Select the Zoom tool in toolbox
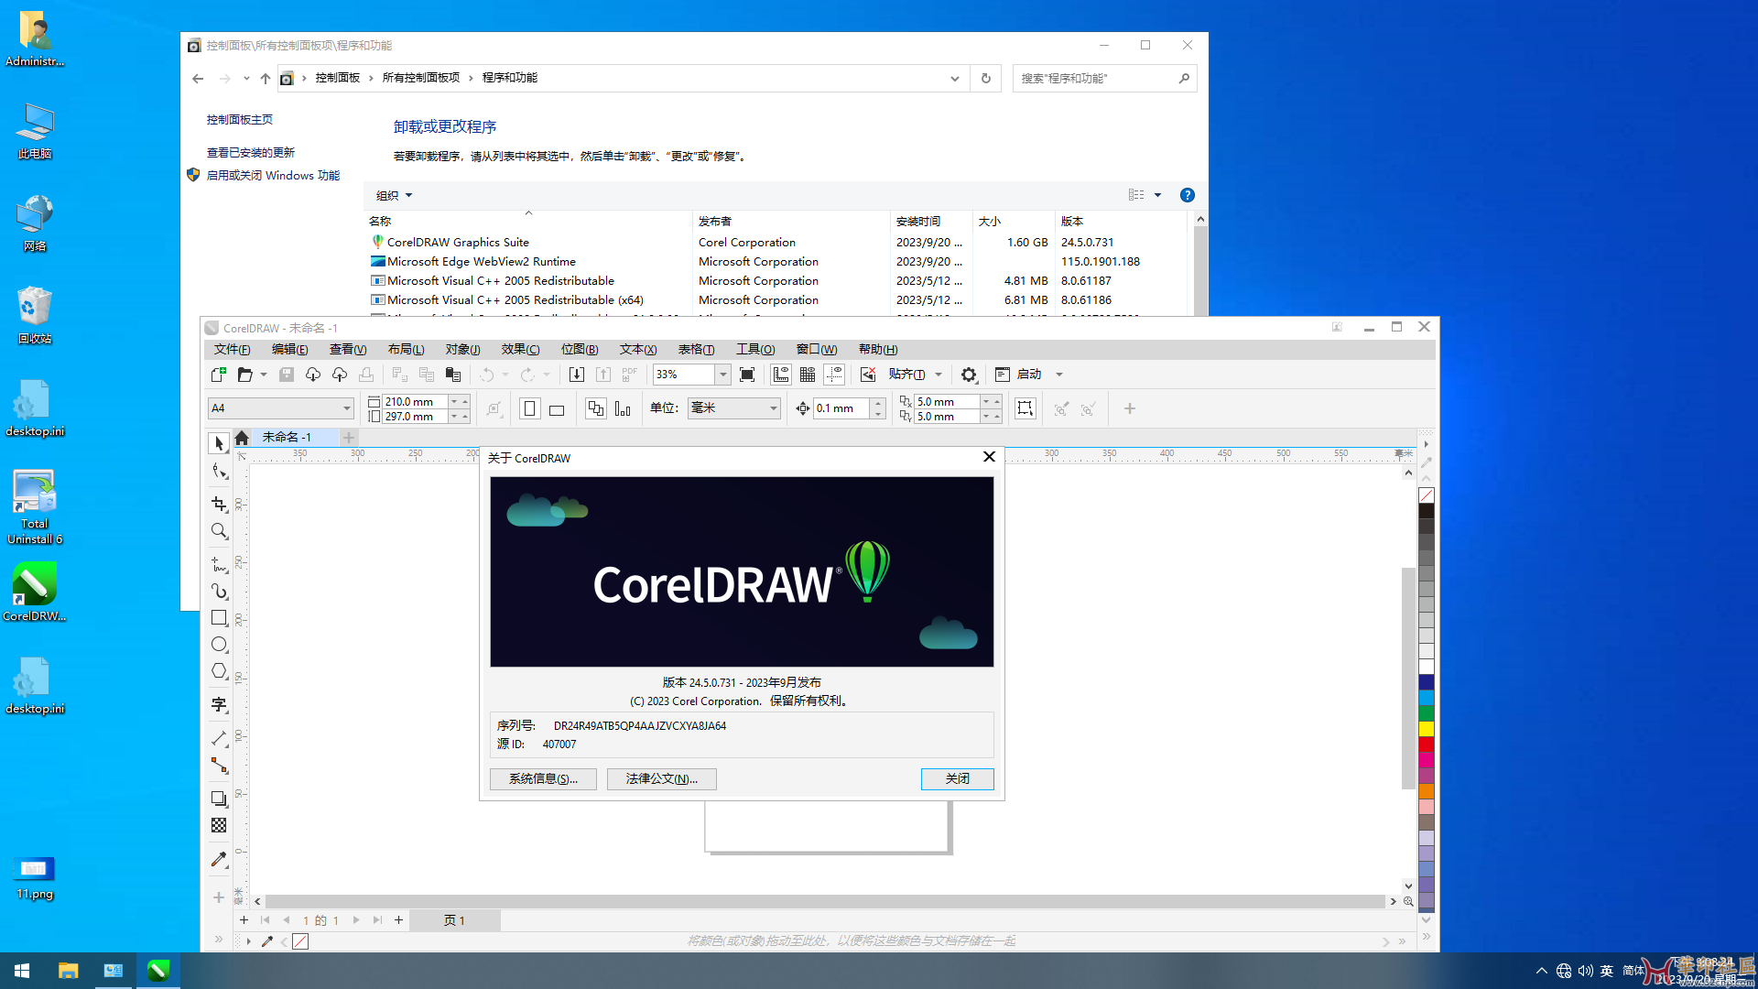Screen dimensions: 1758x989 [x=219, y=531]
